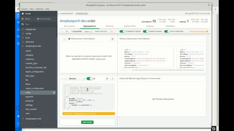Expand the chatpal-dev database
Screen dimensions: 234x131
(23, 29)
